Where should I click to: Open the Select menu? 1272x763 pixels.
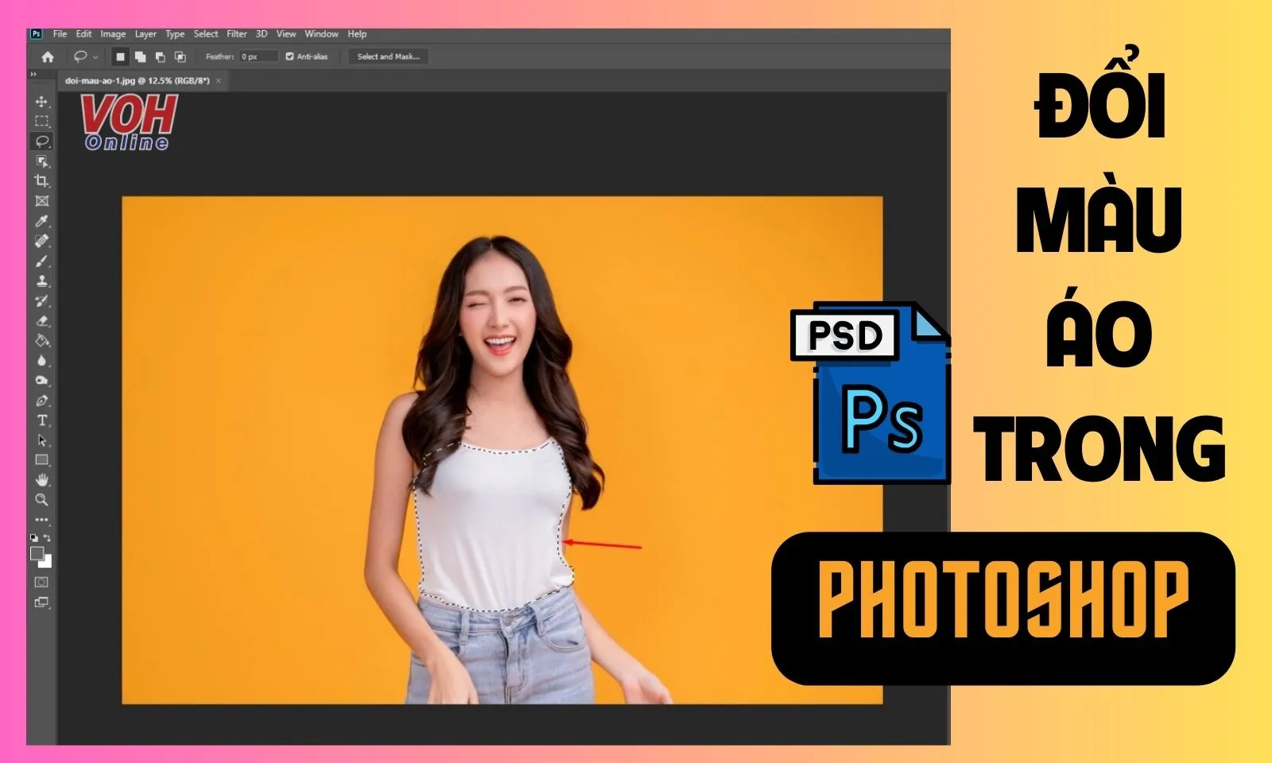point(206,34)
